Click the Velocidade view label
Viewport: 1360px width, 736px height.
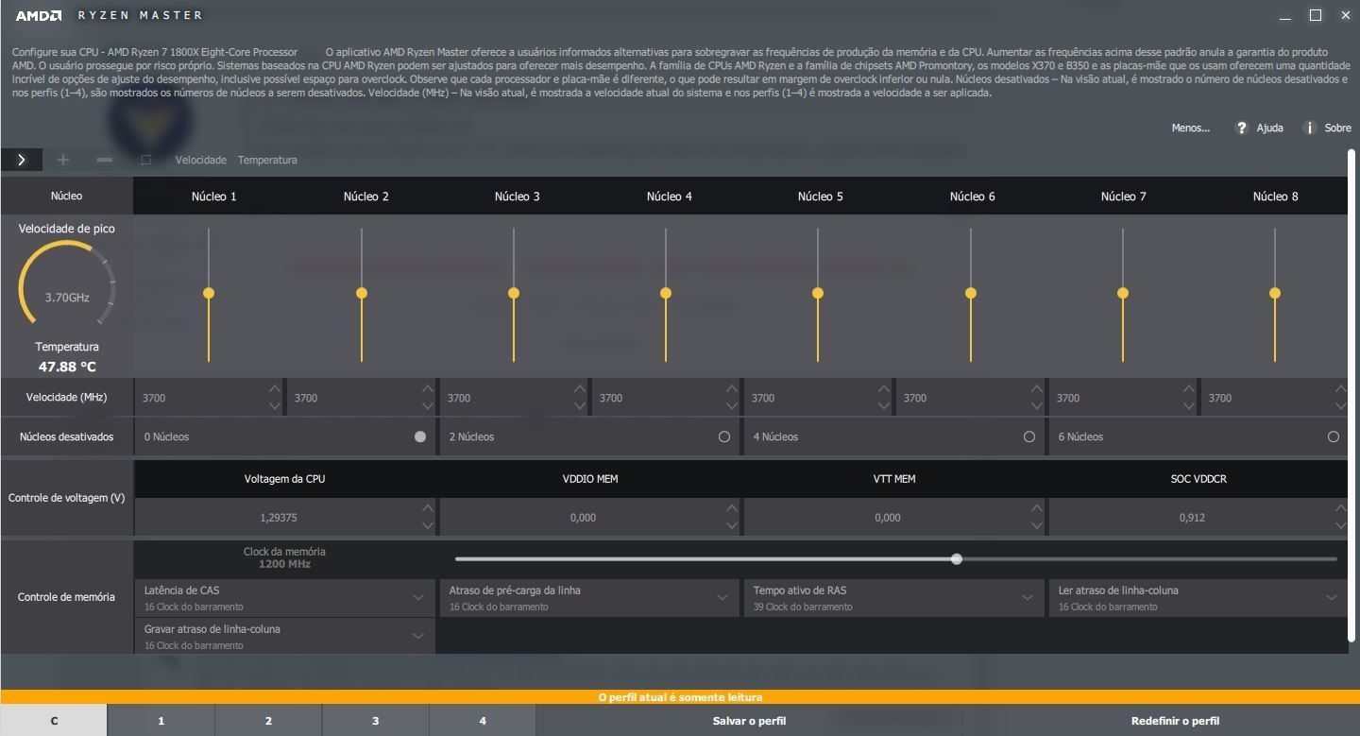click(200, 160)
